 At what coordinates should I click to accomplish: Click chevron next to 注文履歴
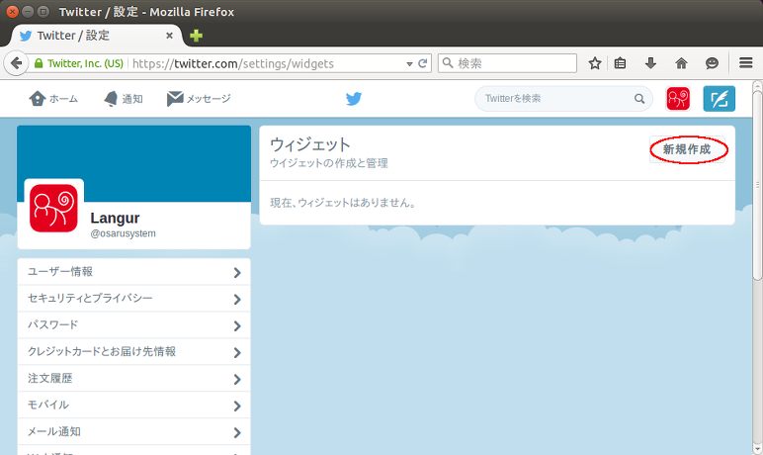coord(237,379)
